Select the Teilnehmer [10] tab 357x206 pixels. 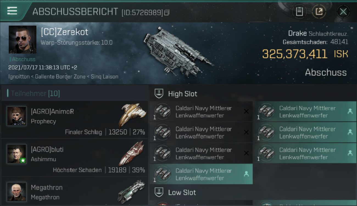(35, 93)
